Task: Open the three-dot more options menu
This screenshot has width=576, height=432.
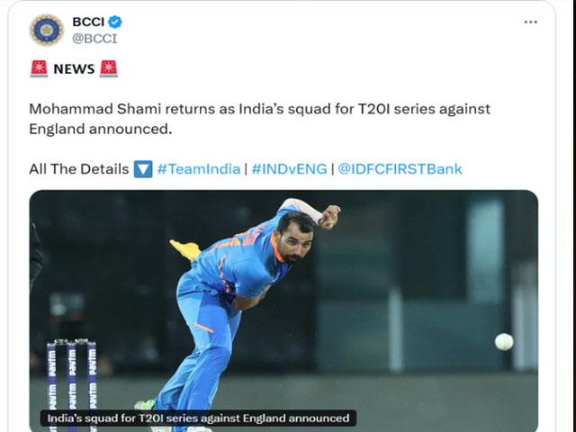Action: click(530, 22)
